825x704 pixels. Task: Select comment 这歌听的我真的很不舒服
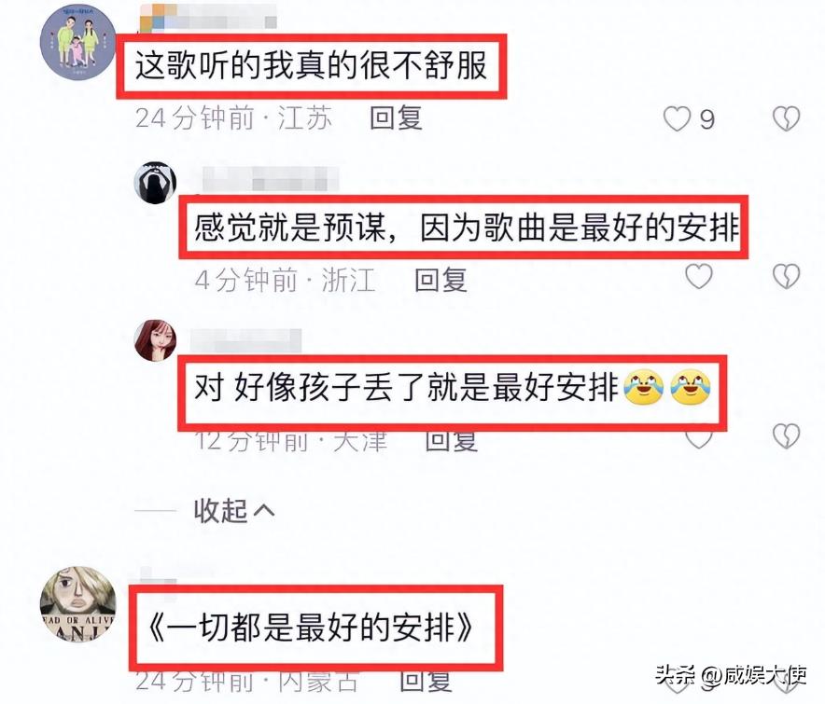click(311, 65)
